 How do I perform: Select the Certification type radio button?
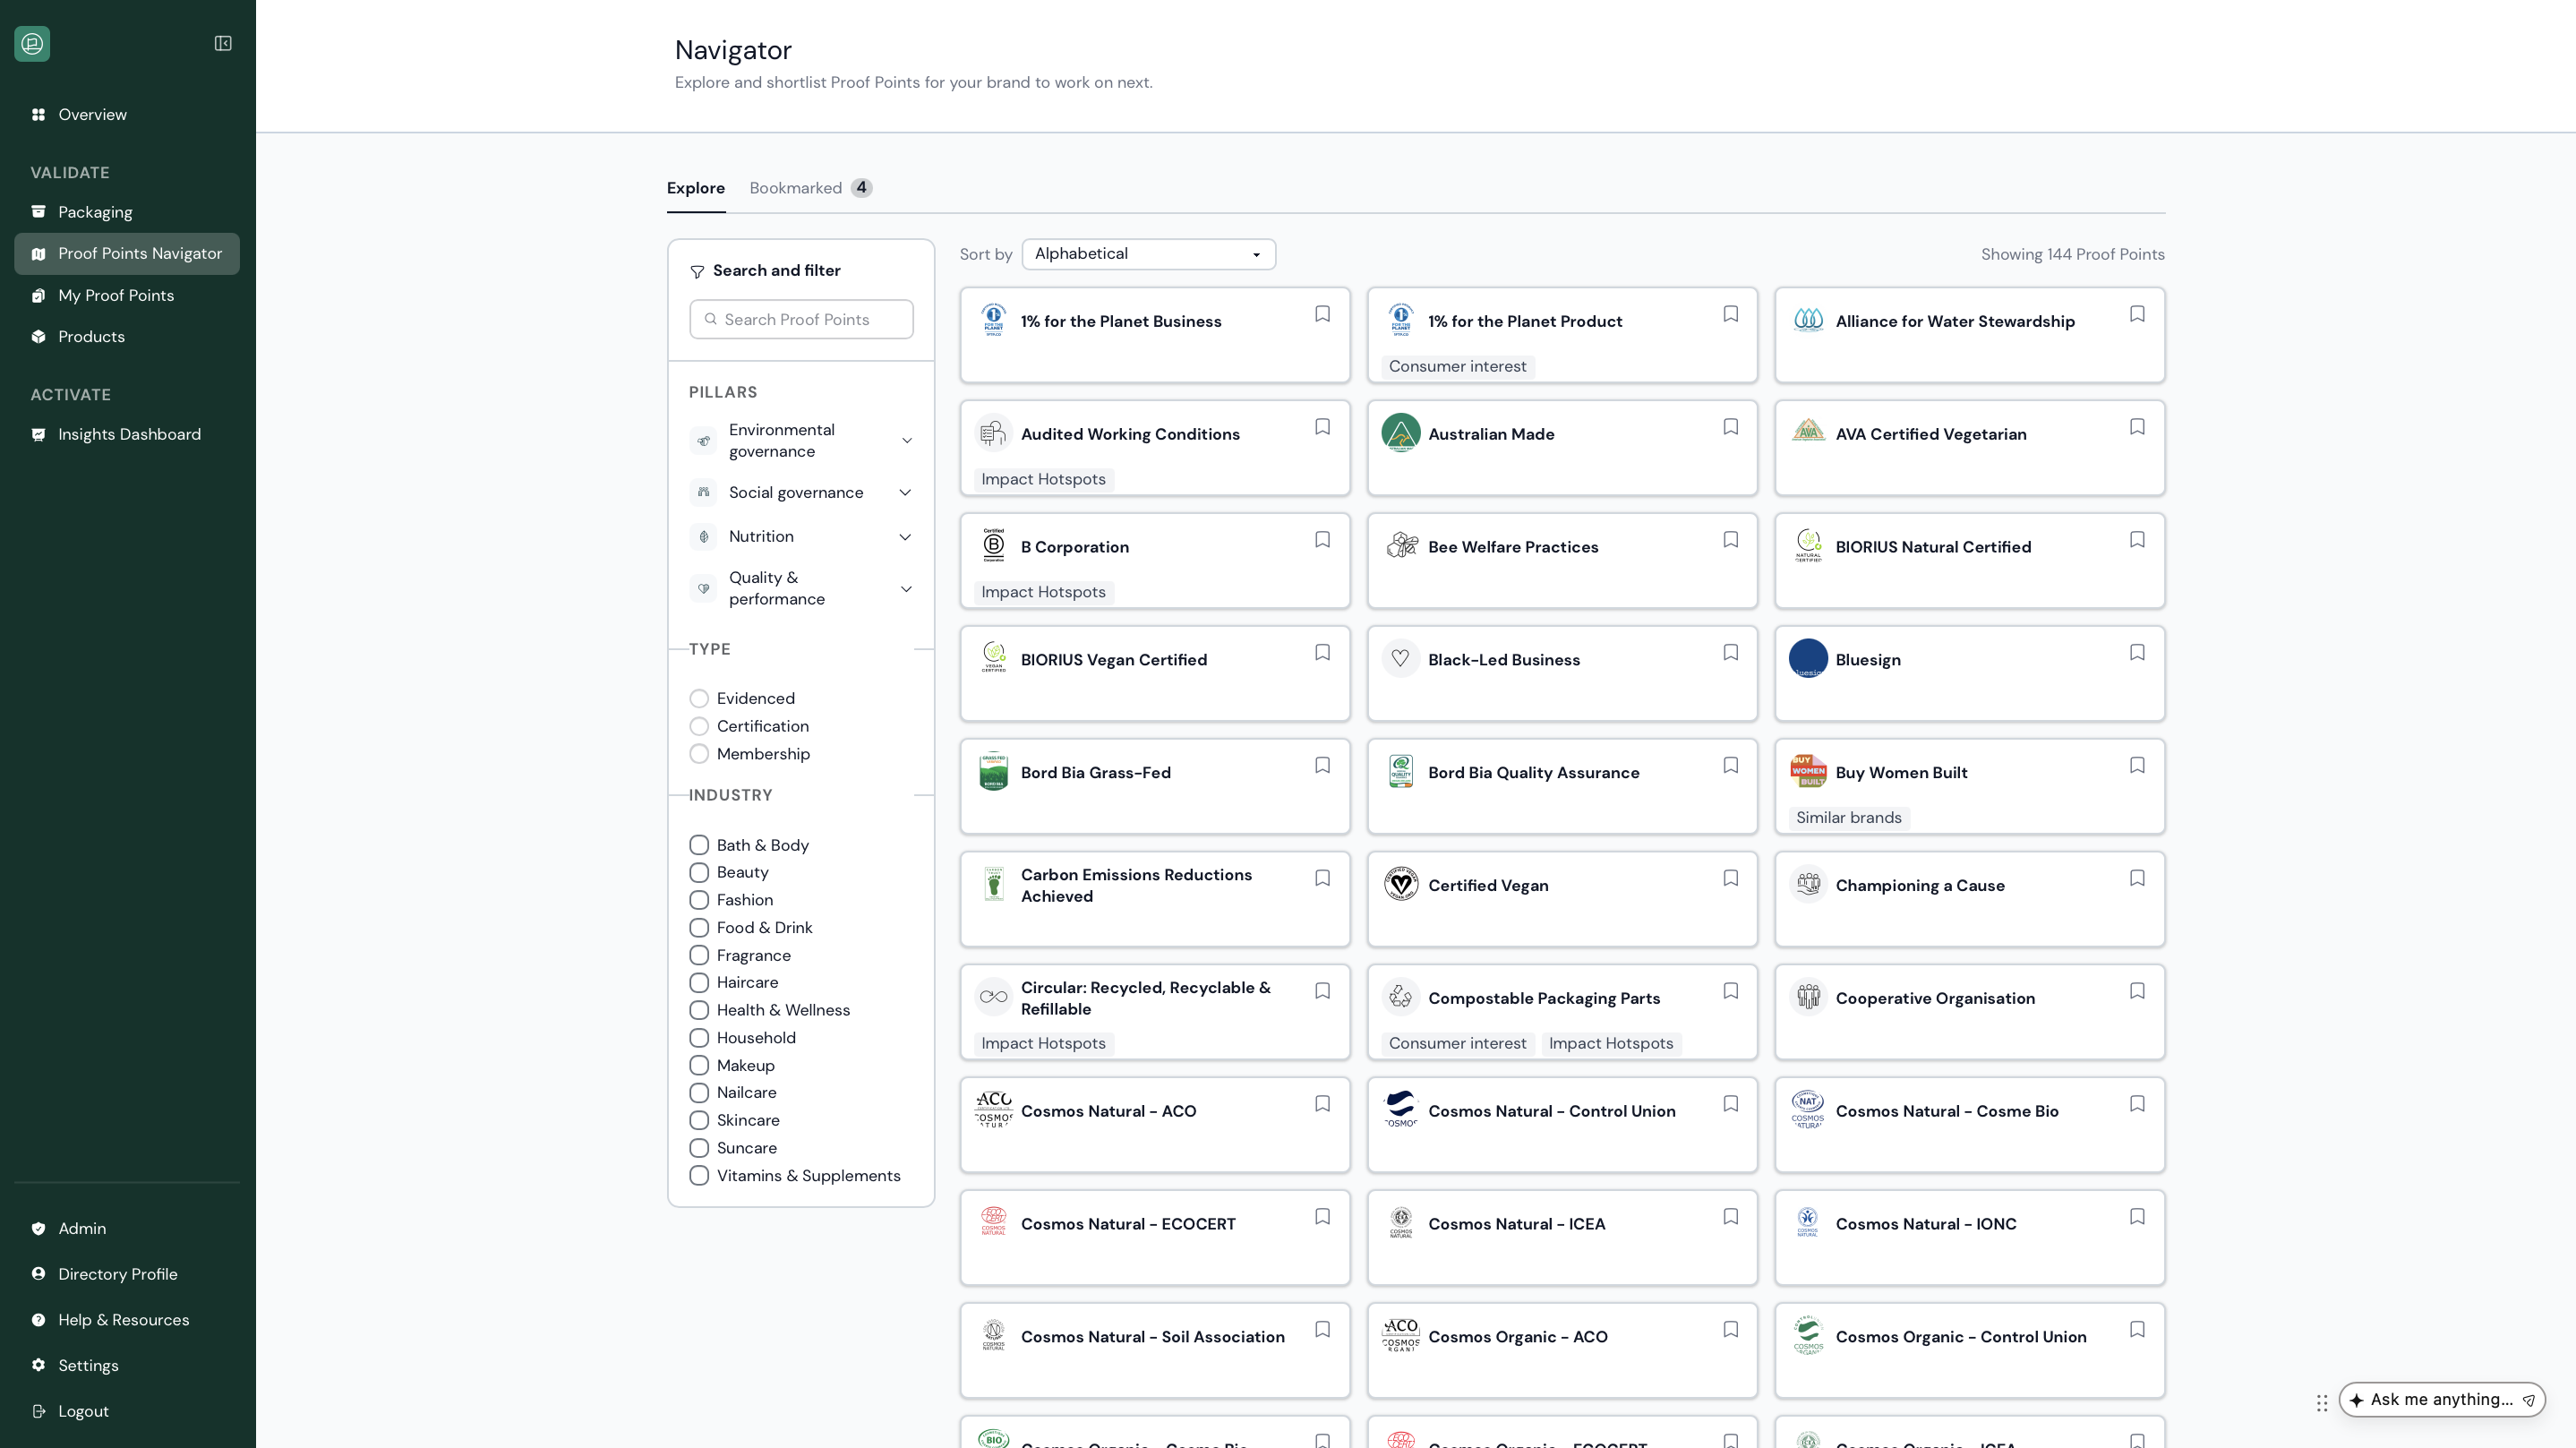[x=699, y=726]
